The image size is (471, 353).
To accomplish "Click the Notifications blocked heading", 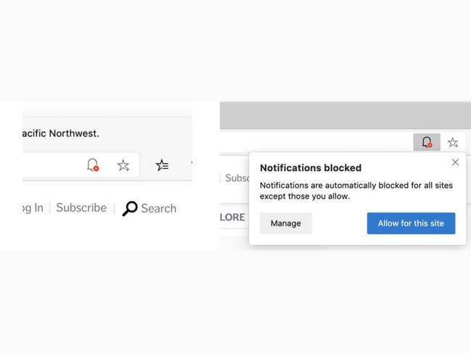I will pos(311,168).
